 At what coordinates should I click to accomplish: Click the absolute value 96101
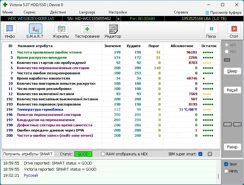pos(192,52)
